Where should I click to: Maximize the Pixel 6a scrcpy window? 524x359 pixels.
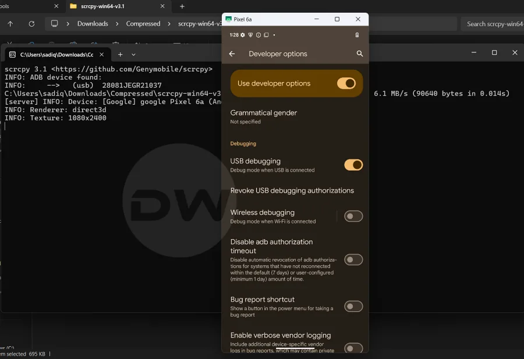[x=337, y=19]
